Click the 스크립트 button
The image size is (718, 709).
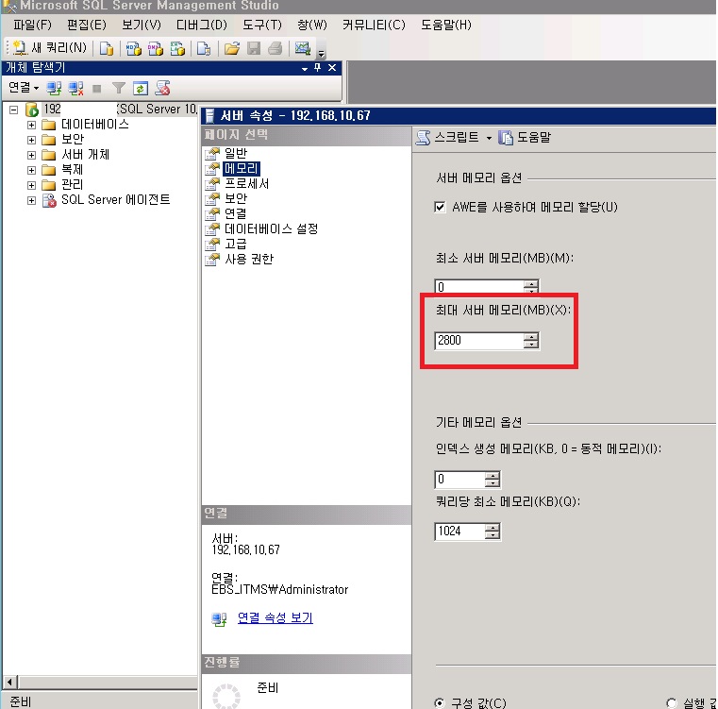[x=448, y=137]
